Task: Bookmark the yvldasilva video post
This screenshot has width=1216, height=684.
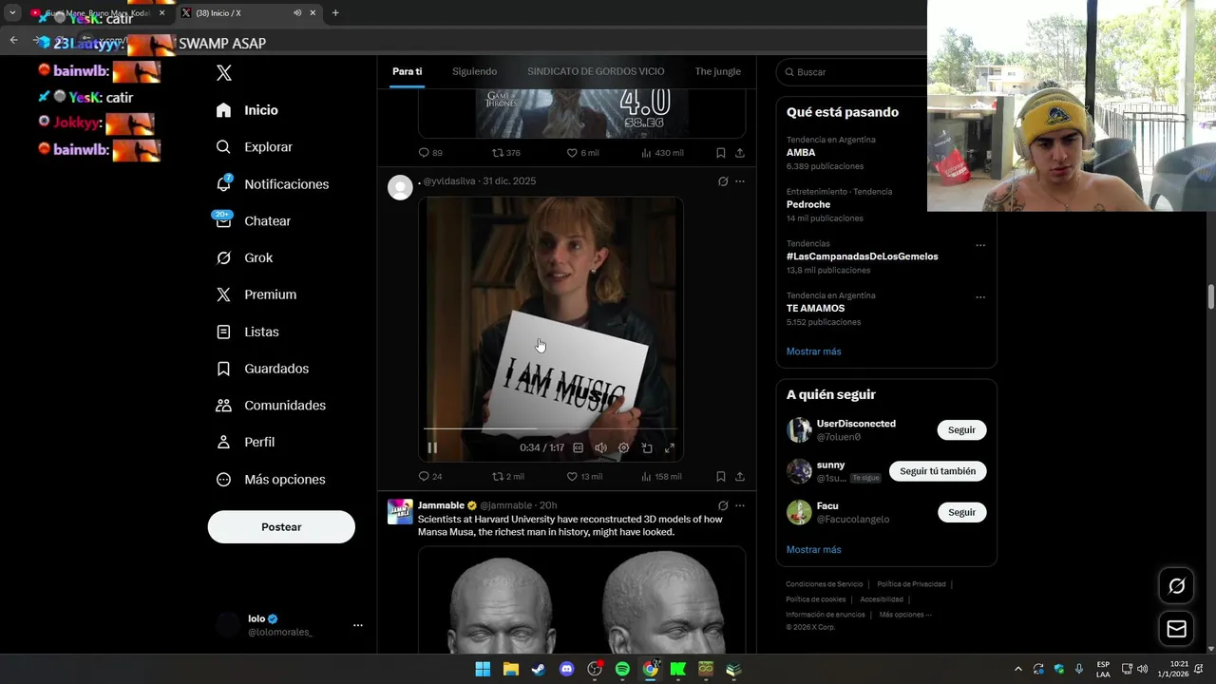Action: point(721,476)
